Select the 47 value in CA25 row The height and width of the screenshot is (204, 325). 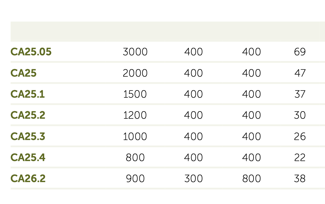(300, 73)
